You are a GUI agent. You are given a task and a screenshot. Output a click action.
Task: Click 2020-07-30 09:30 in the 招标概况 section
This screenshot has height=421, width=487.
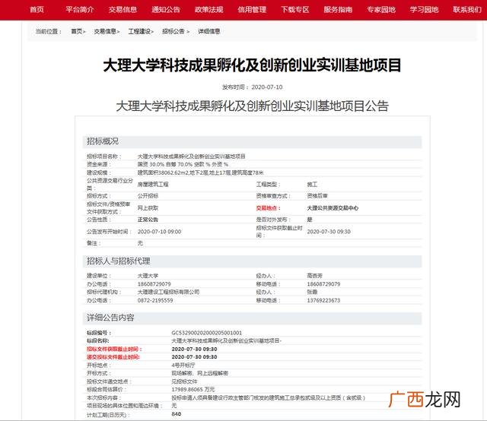(x=329, y=232)
